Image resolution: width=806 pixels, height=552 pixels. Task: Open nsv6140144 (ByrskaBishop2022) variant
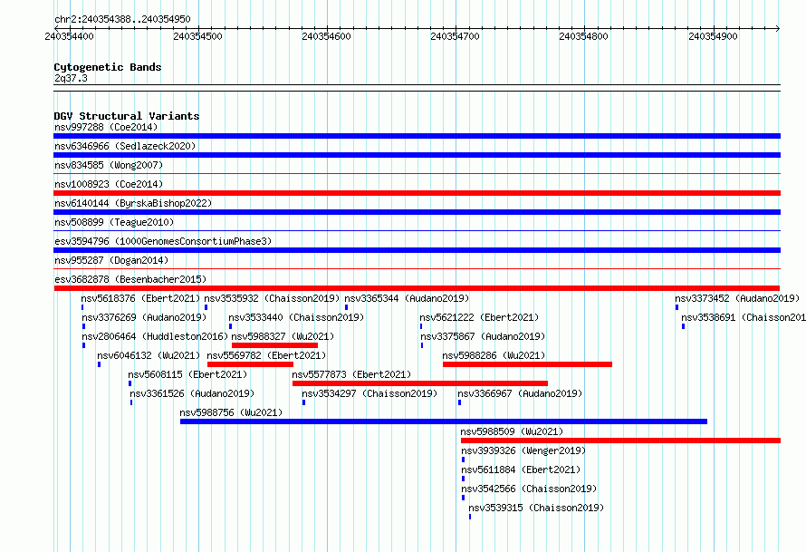[x=133, y=203]
